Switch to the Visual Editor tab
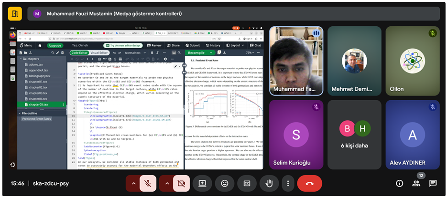 (x=99, y=52)
